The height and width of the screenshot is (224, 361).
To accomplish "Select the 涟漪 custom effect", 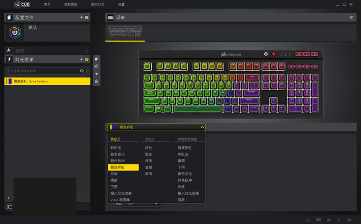I will tap(148, 167).
